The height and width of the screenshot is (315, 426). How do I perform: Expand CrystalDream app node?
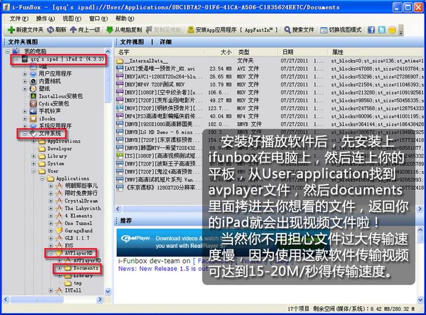[51, 200]
